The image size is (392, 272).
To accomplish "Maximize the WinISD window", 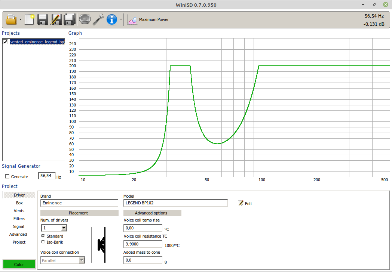I will tap(374, 4).
